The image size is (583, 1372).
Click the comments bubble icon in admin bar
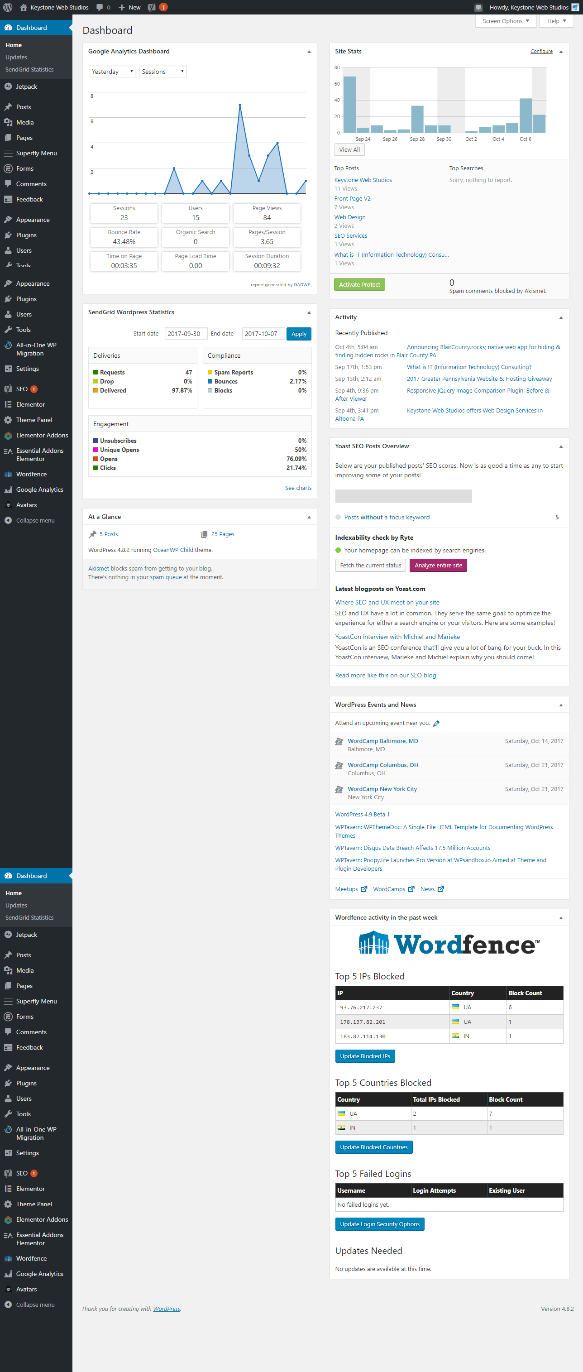pyautogui.click(x=100, y=7)
